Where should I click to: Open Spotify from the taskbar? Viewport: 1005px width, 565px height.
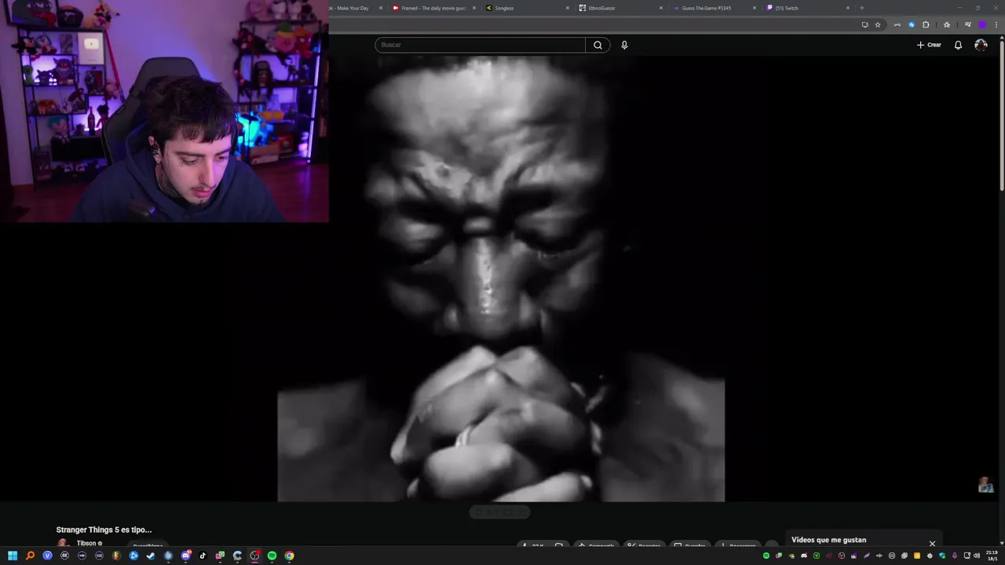click(272, 556)
